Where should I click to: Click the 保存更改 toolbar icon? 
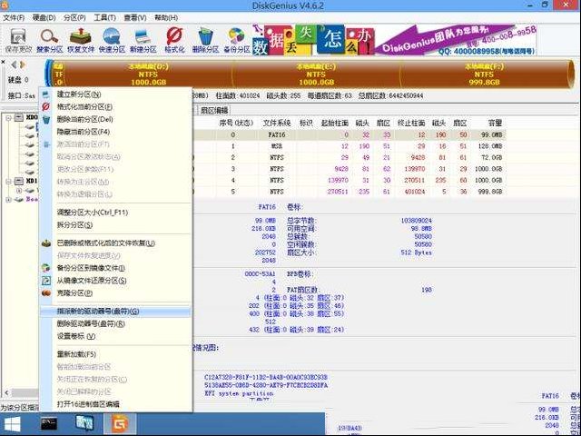point(18,40)
